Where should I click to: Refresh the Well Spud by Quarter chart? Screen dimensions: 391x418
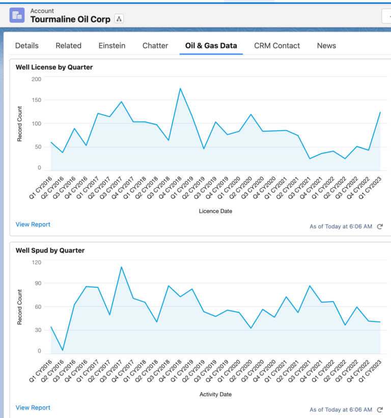coord(380,409)
